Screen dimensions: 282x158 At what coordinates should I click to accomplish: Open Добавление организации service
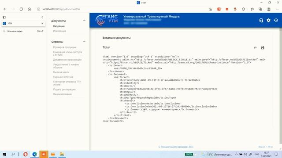(67, 60)
